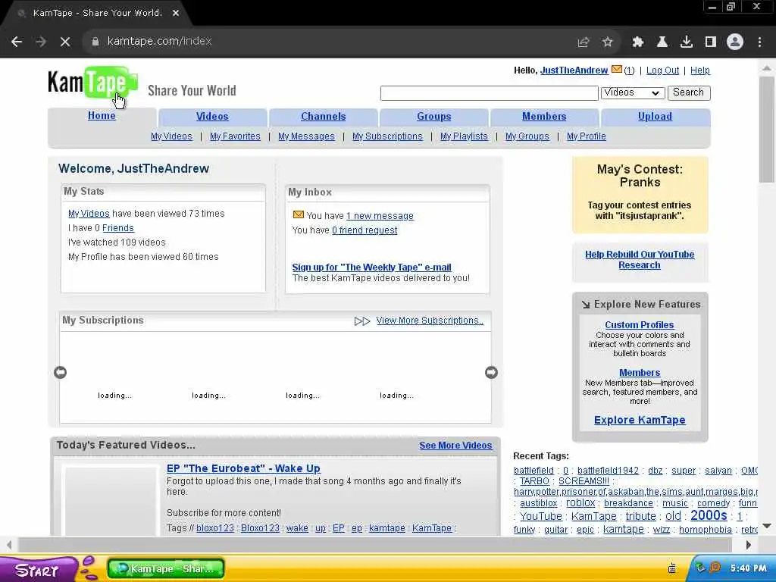This screenshot has height=582, width=776.
Task: Click the flask labs icon in the toolbar
Action: coord(662,42)
